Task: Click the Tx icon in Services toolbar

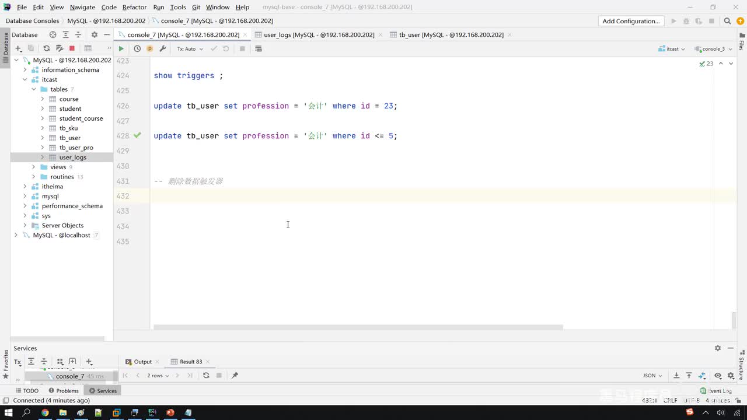Action: point(18,362)
